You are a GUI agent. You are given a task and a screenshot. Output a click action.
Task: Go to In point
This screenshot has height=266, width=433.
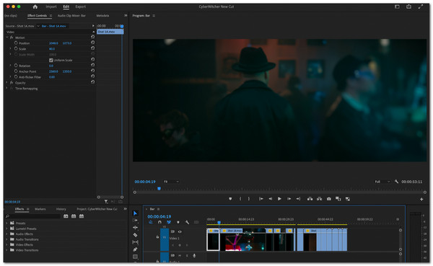click(261, 199)
